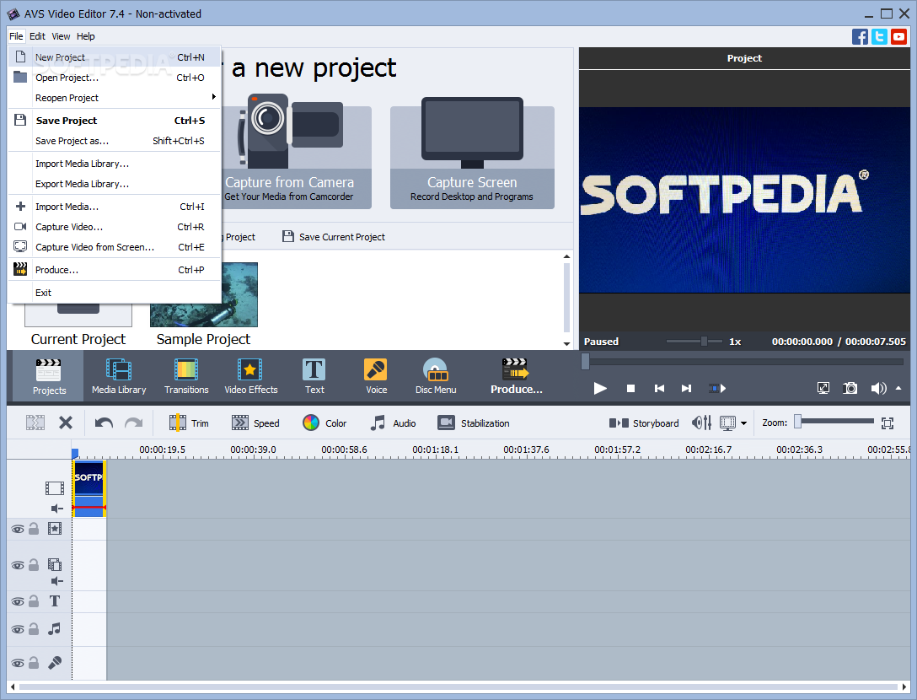This screenshot has width=917, height=700.
Task: Go to next frame
Action: click(686, 388)
